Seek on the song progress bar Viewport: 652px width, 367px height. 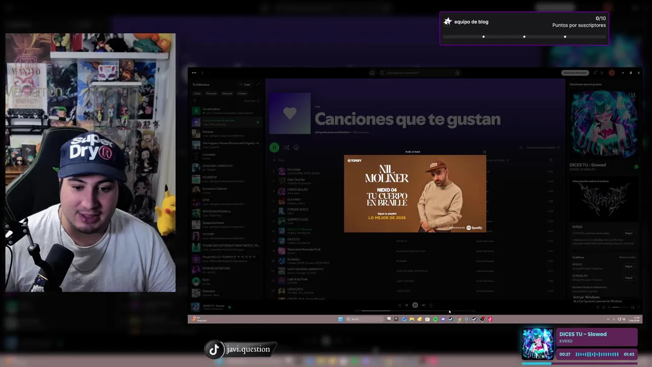(415, 310)
